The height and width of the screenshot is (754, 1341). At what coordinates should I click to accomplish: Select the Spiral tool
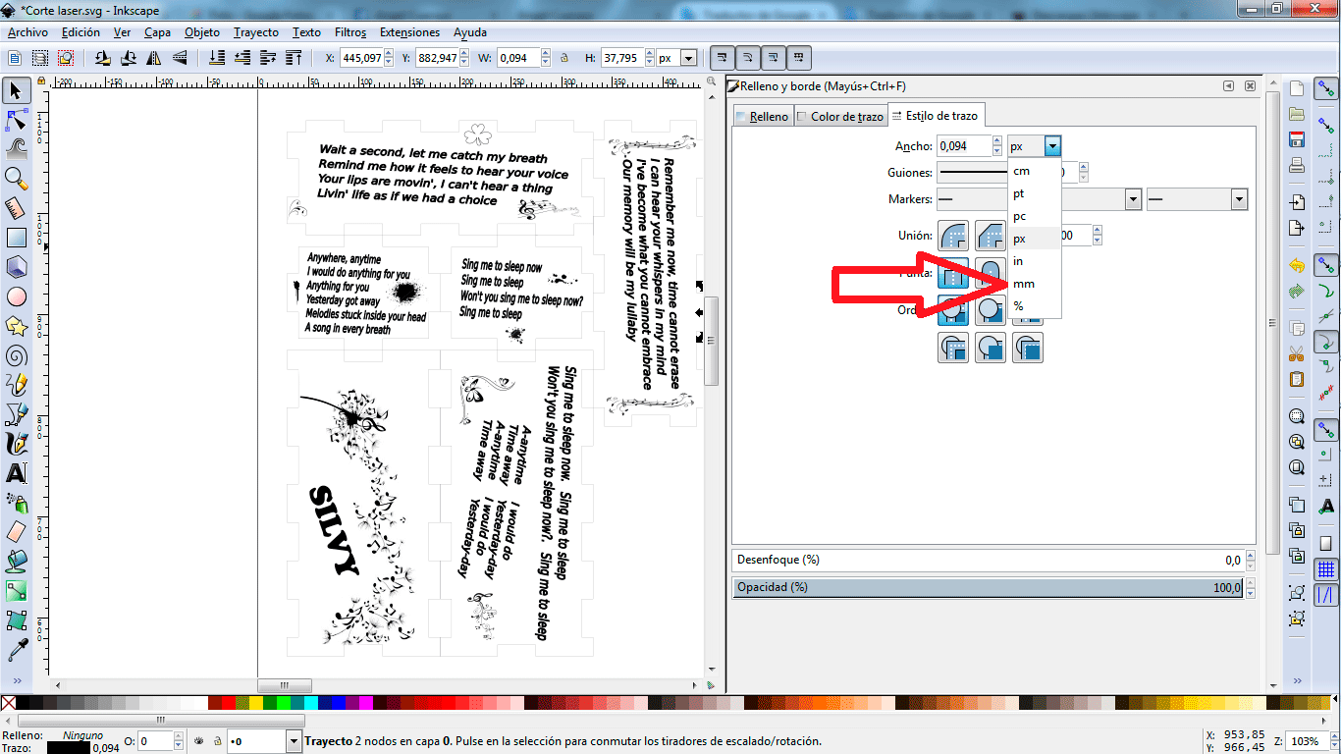coord(16,355)
